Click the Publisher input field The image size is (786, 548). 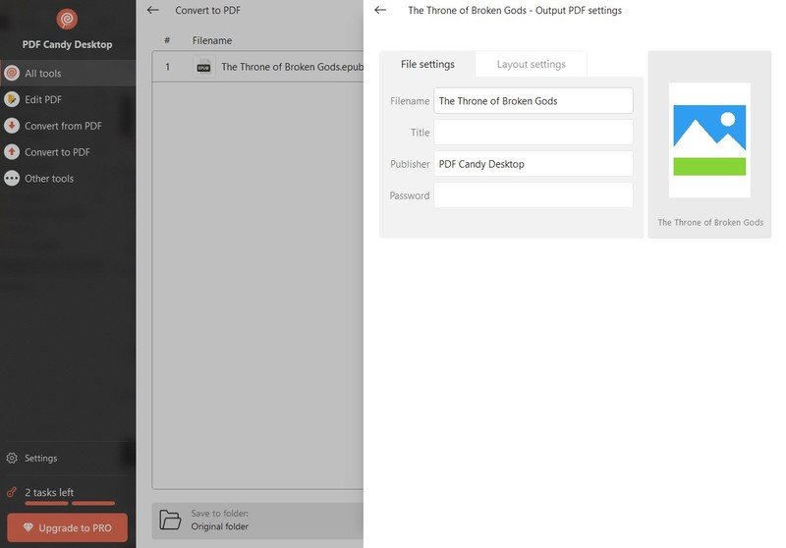pos(533,164)
